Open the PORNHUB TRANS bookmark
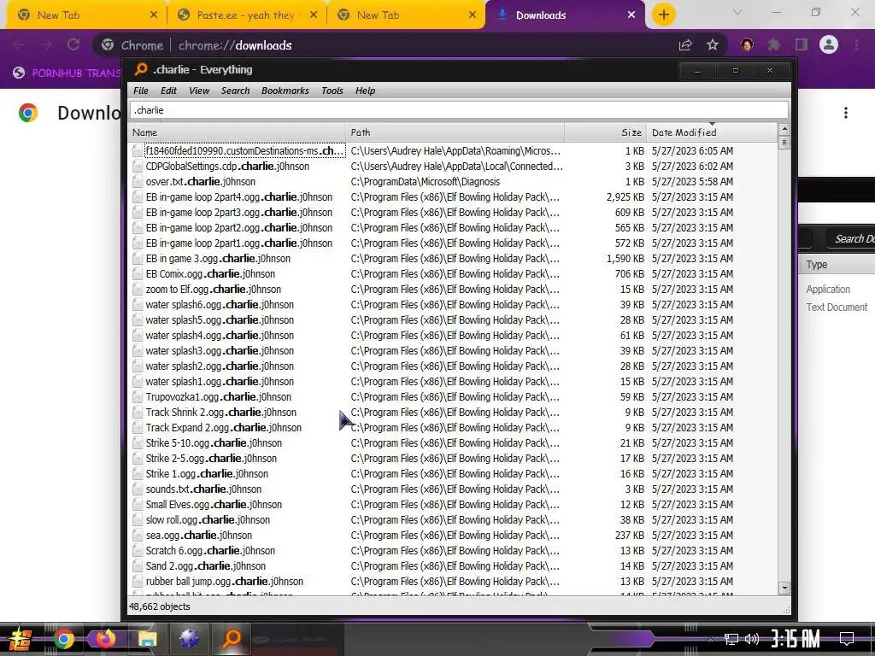The width and height of the screenshot is (875, 656). (67, 73)
